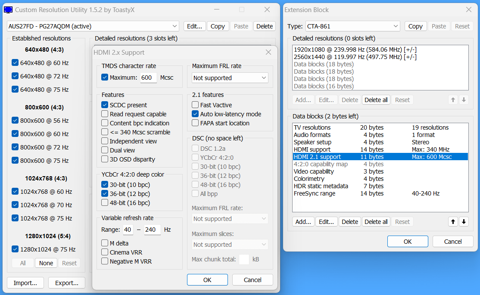Screen dimensions: 480x295
Task: Click the Export... button
Action: (x=67, y=283)
